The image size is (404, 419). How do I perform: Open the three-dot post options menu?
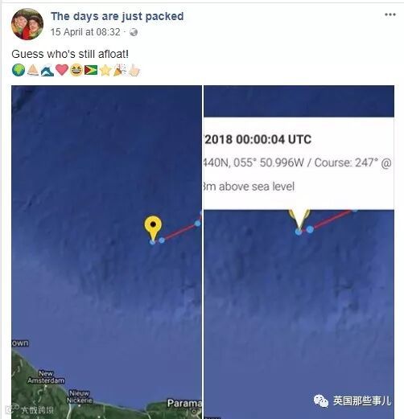[390, 14]
